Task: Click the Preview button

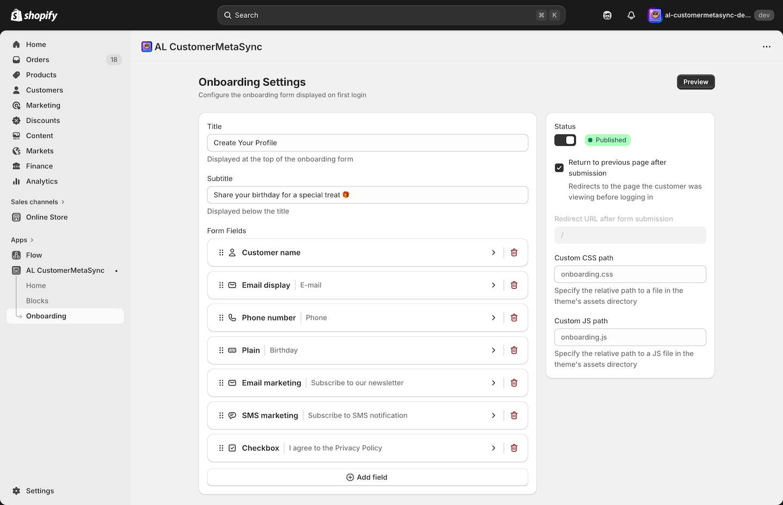Action: (x=695, y=82)
